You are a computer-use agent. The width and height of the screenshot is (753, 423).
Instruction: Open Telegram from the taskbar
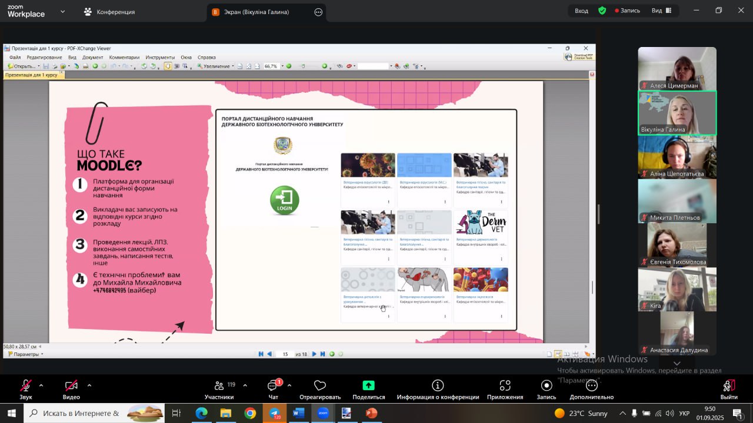(275, 413)
